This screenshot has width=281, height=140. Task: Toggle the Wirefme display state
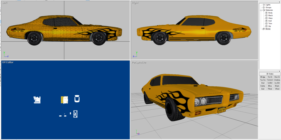(x=277, y=80)
